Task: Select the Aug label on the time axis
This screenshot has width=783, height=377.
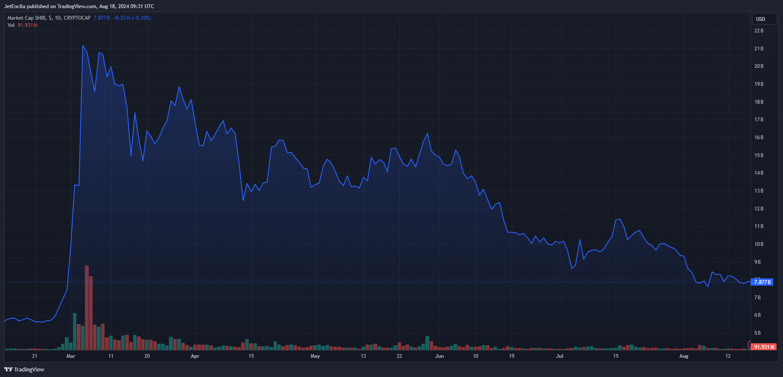Action: tap(684, 356)
